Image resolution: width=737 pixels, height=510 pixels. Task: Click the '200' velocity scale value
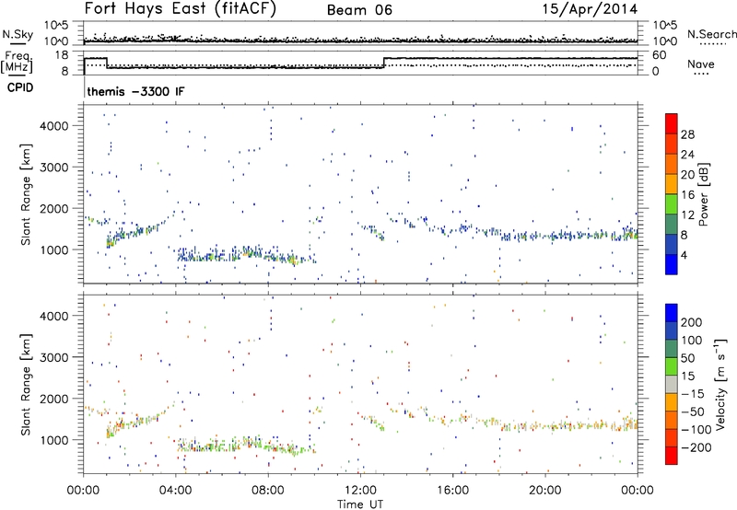tap(692, 322)
